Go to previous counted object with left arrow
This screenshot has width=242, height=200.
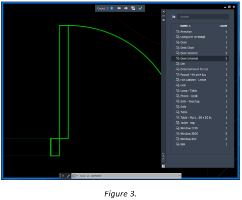(x=119, y=8)
